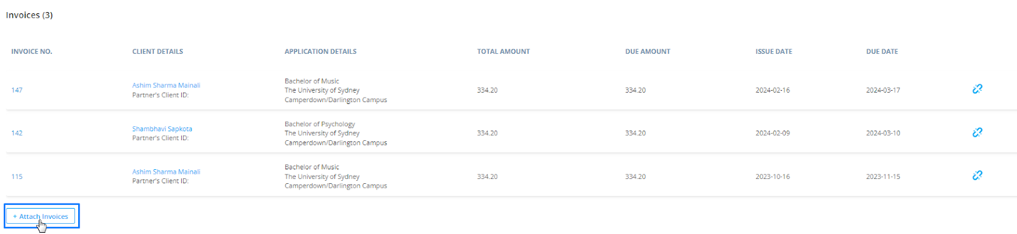Screen dimensions: 1017x234
Task: Open Shambhavi Sapkota client profile
Action: tap(162, 129)
